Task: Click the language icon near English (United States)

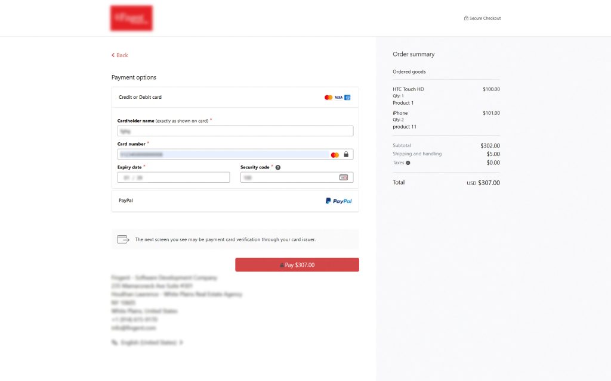Action: point(115,342)
